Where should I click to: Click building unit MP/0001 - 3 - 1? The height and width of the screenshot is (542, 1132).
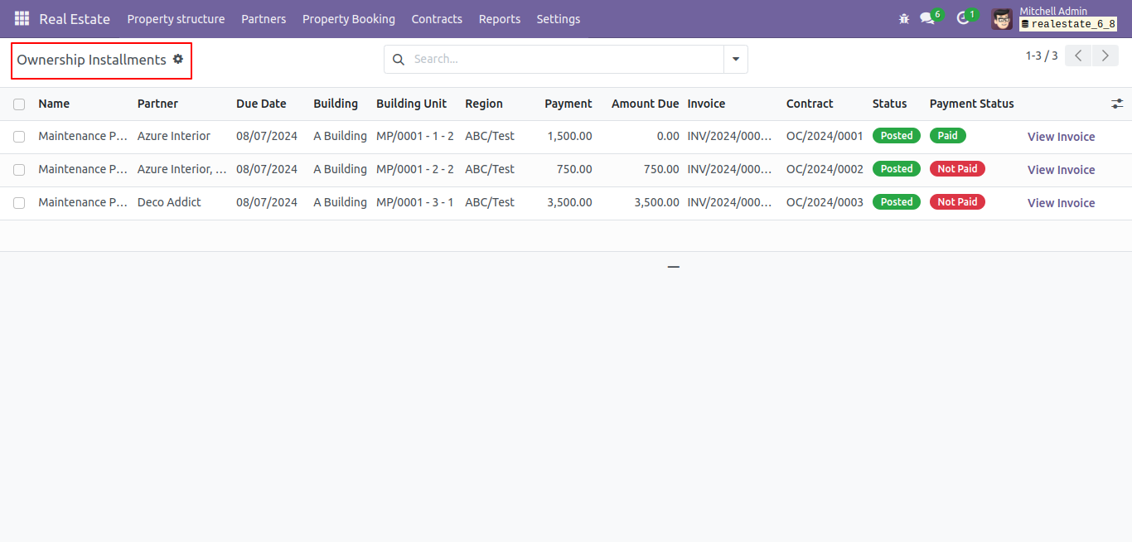click(x=415, y=202)
